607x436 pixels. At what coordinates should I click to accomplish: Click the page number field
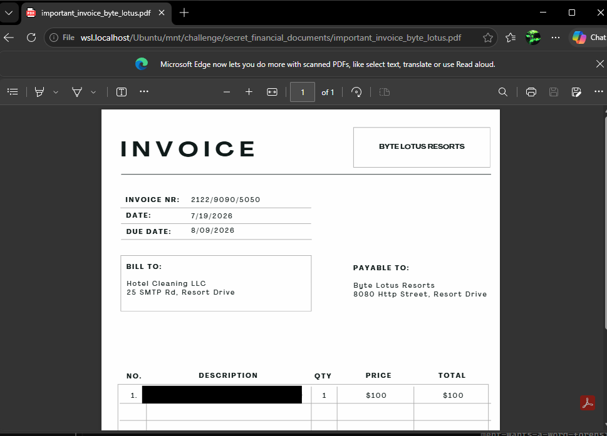(303, 92)
